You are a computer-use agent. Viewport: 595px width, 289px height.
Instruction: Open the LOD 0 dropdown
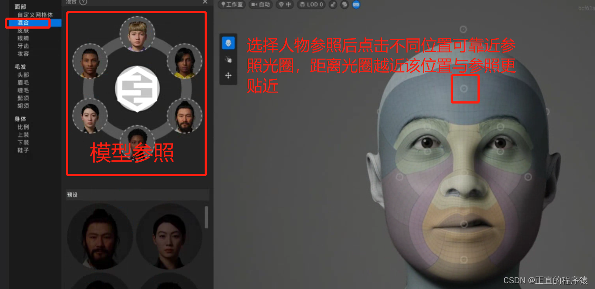tap(312, 4)
